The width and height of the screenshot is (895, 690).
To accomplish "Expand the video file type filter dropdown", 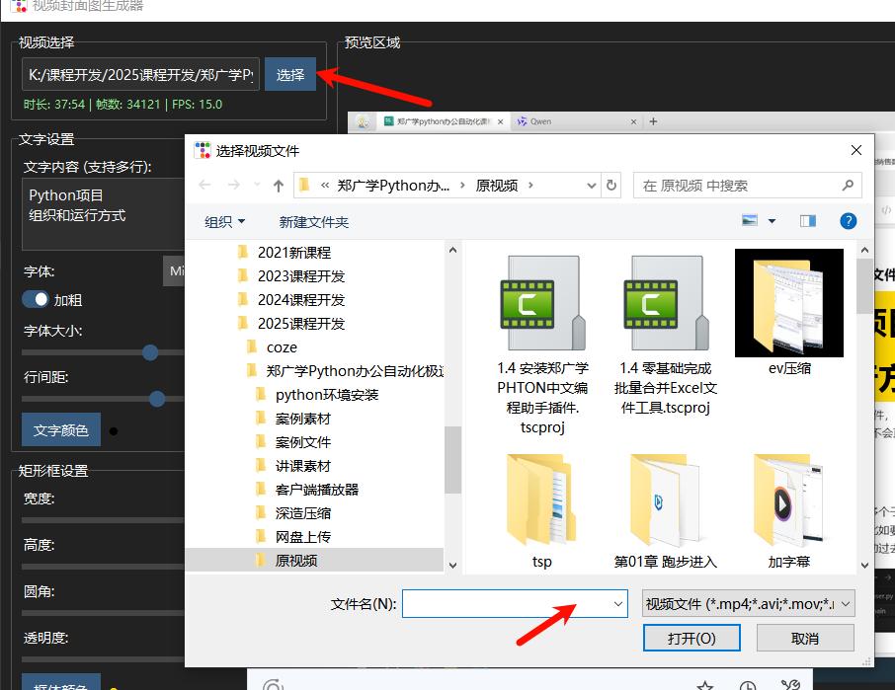I will point(748,603).
